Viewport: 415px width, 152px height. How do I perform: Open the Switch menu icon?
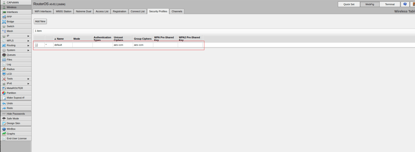tap(4, 26)
